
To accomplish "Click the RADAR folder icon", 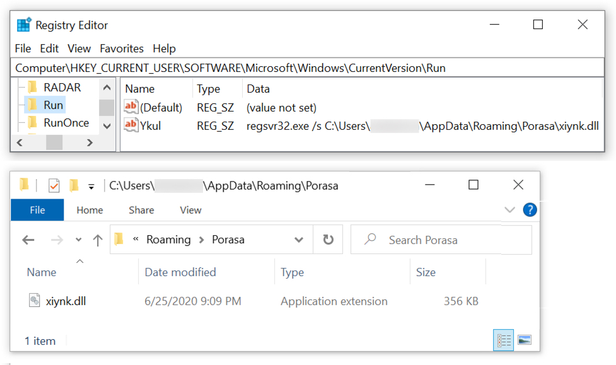I will click(x=32, y=87).
